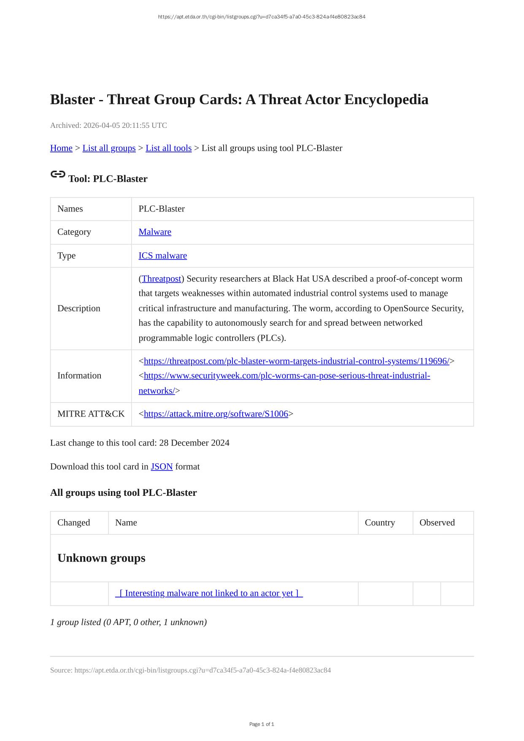The image size is (524, 741).
Task: Click the Malware category link
Action: tap(155, 232)
